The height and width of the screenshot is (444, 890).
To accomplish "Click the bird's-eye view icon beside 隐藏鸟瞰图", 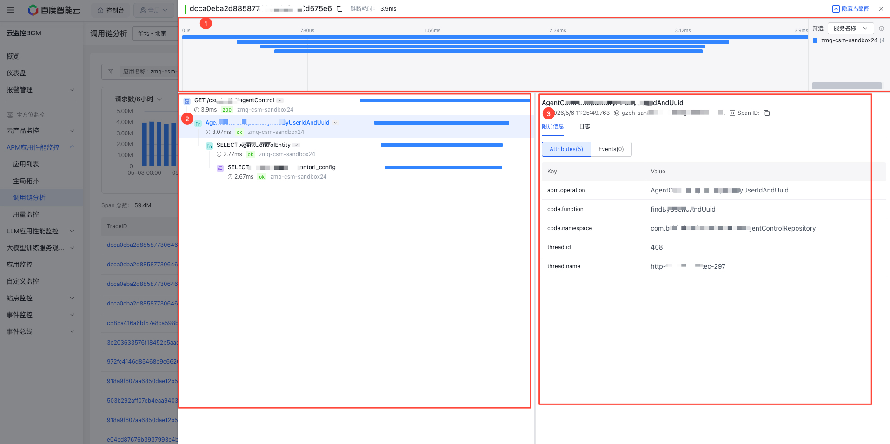I will (x=836, y=9).
